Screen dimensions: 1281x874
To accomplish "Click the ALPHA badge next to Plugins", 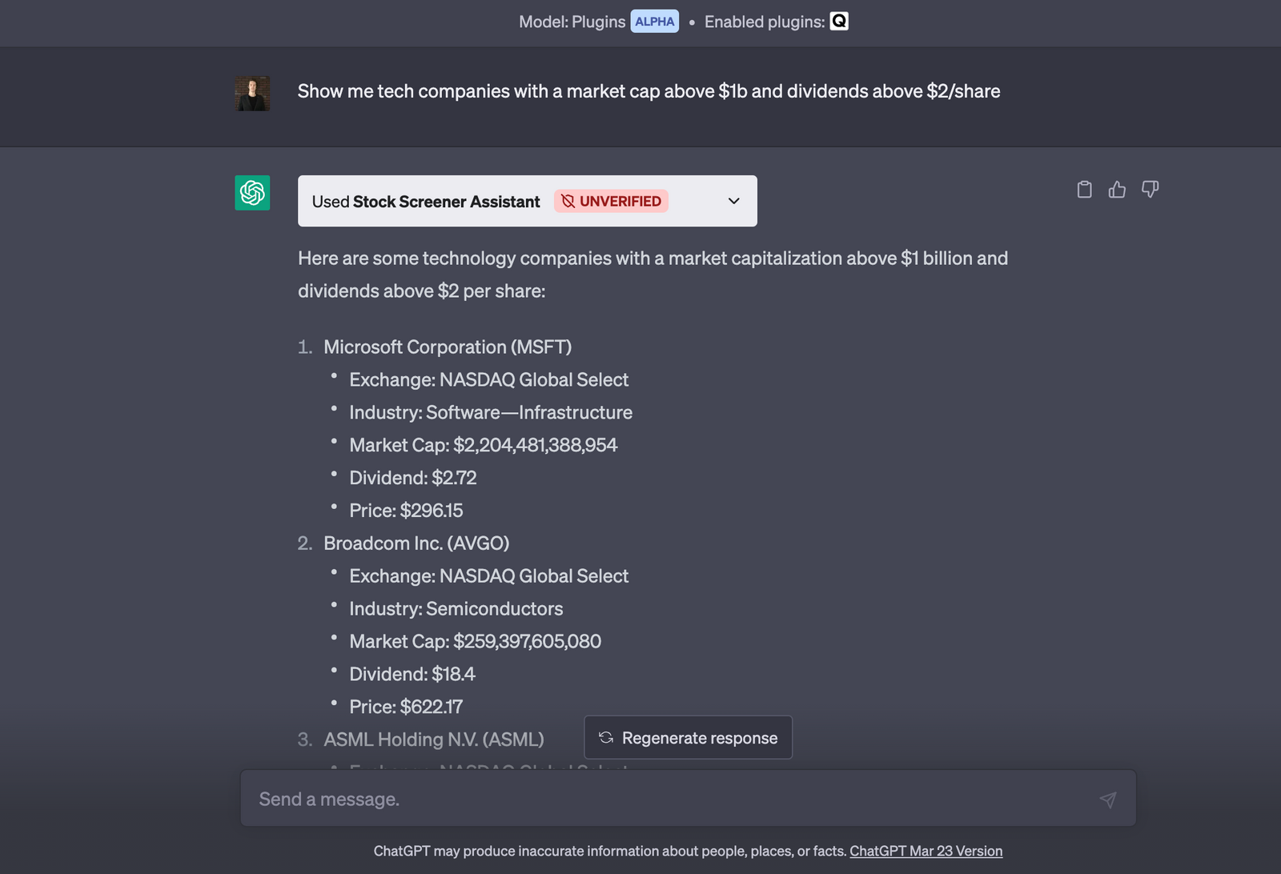I will [x=654, y=22].
